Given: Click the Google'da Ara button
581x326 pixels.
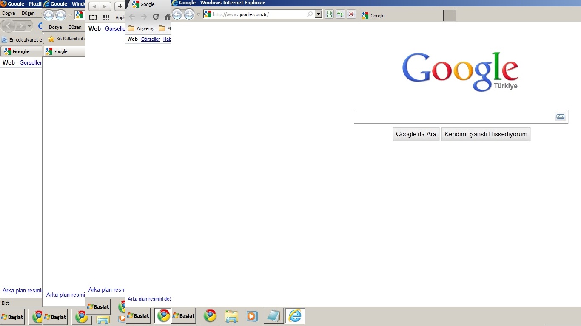Looking at the screenshot, I should (x=416, y=134).
